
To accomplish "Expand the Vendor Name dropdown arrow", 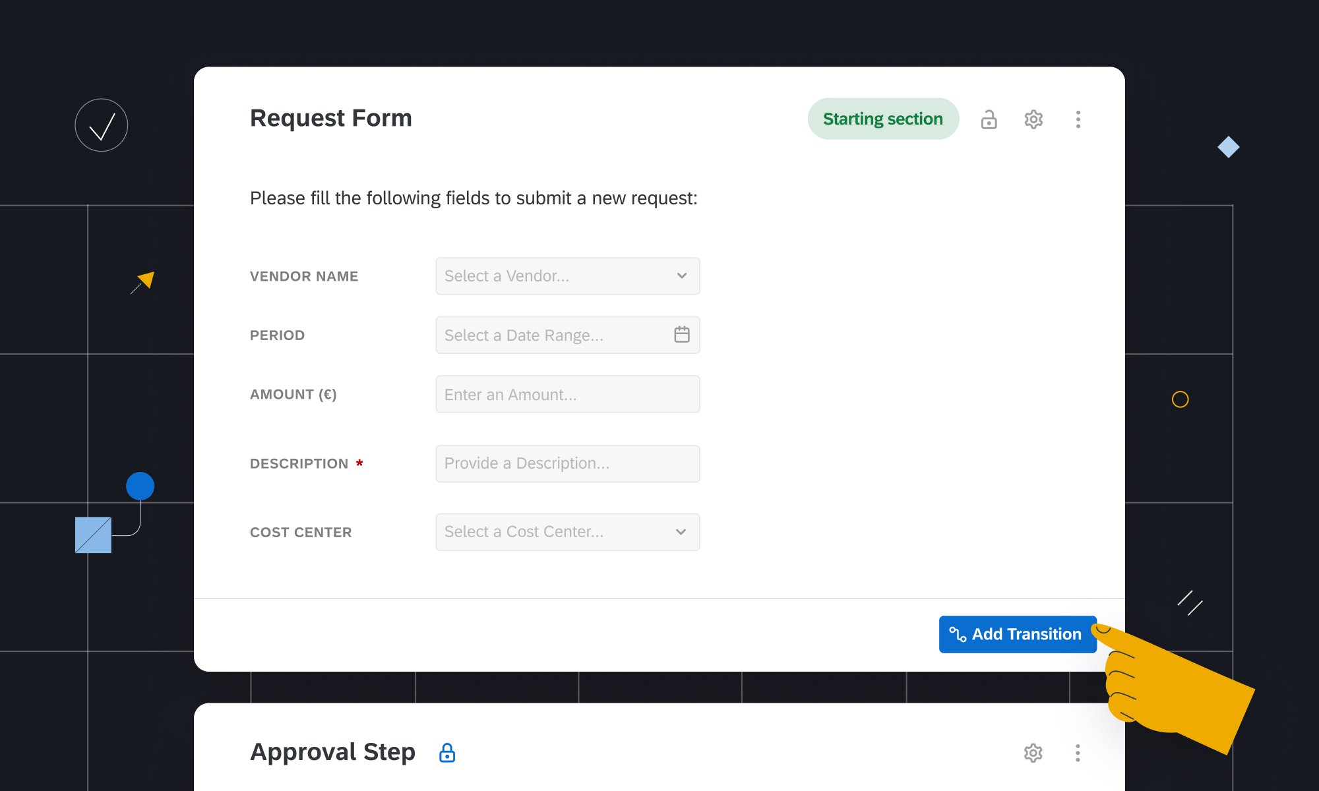I will coord(682,276).
